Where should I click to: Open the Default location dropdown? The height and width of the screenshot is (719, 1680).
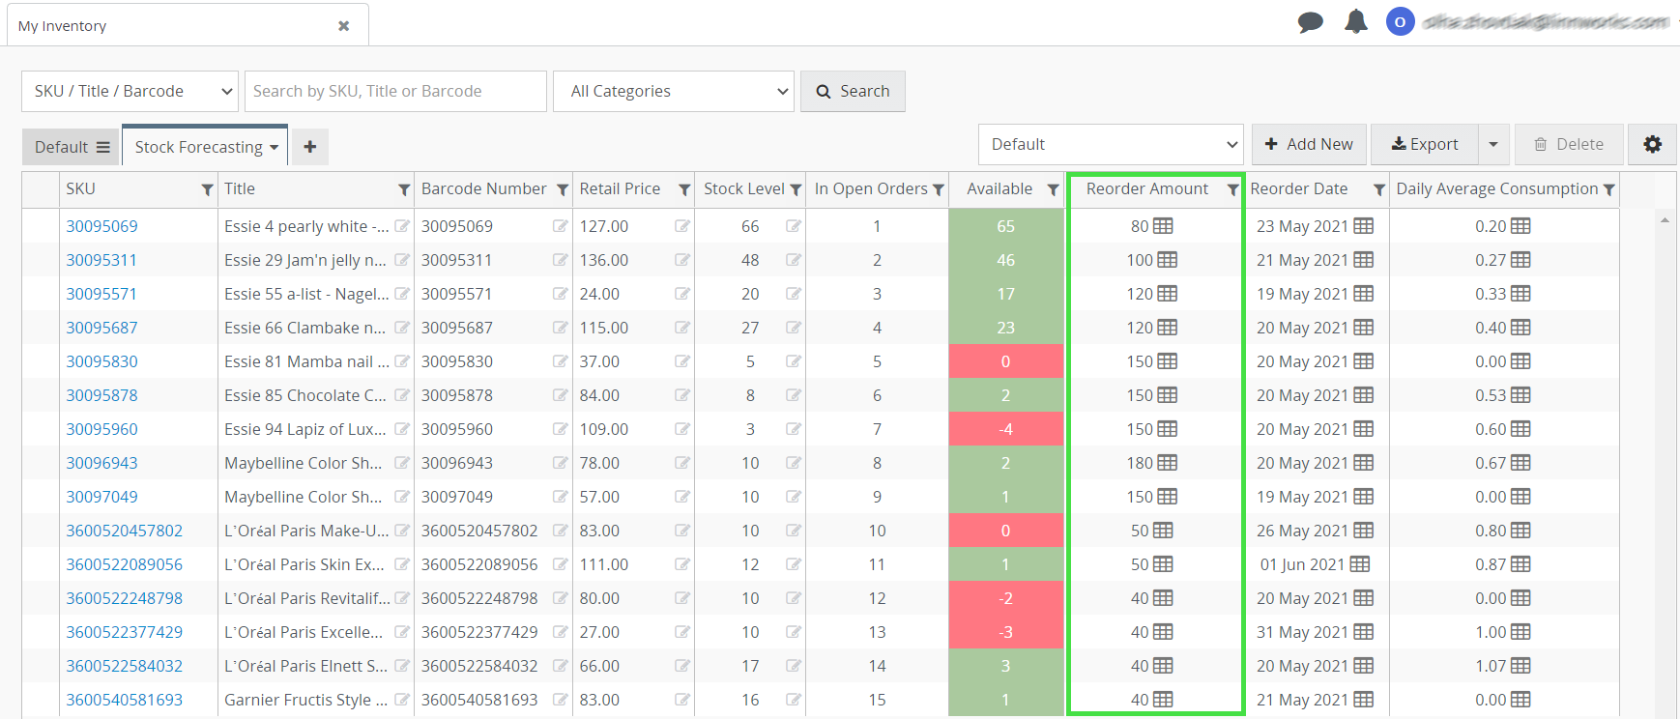(x=1110, y=144)
